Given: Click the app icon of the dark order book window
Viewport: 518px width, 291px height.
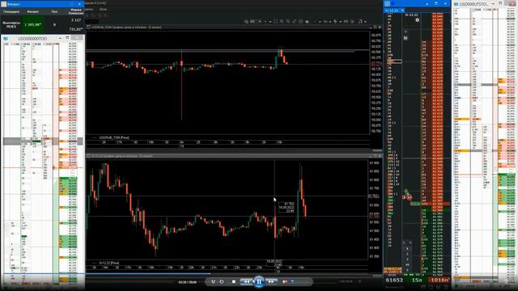Looking at the screenshot, I should (x=387, y=3).
